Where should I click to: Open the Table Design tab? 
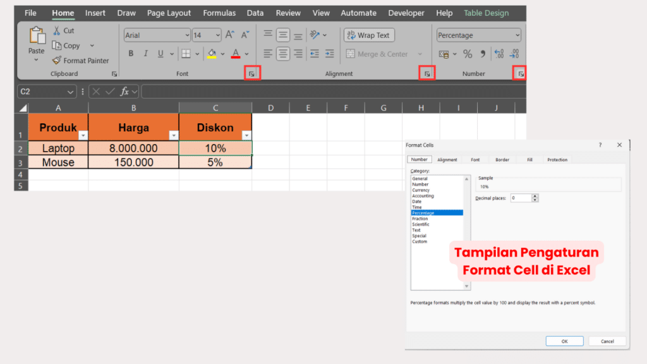coord(485,13)
